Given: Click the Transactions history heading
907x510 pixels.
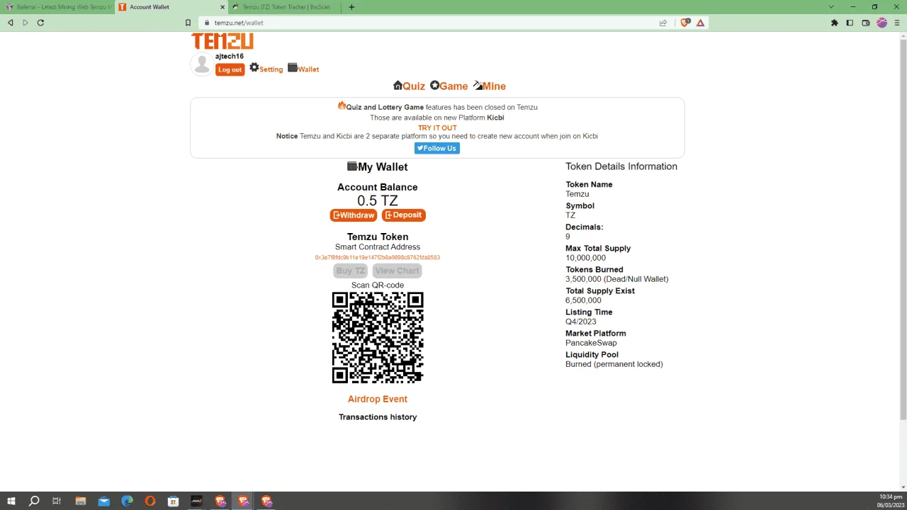Looking at the screenshot, I should 378,417.
